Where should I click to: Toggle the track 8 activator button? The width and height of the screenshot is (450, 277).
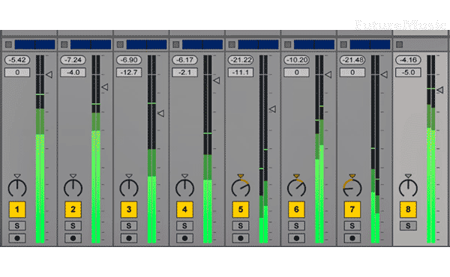pyautogui.click(x=408, y=210)
